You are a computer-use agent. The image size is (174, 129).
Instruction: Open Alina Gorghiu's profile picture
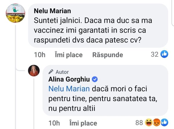pyautogui.click(x=34, y=71)
